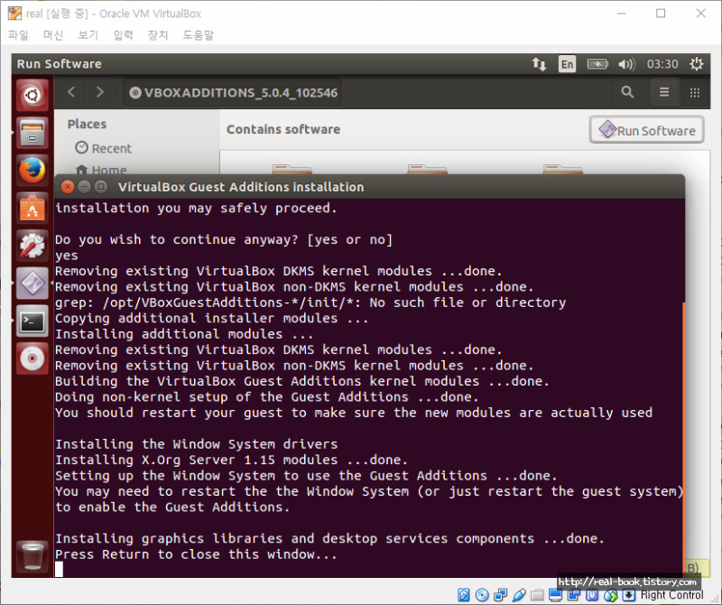Click the mouse integration status icon
The image size is (722, 605).
(611, 595)
